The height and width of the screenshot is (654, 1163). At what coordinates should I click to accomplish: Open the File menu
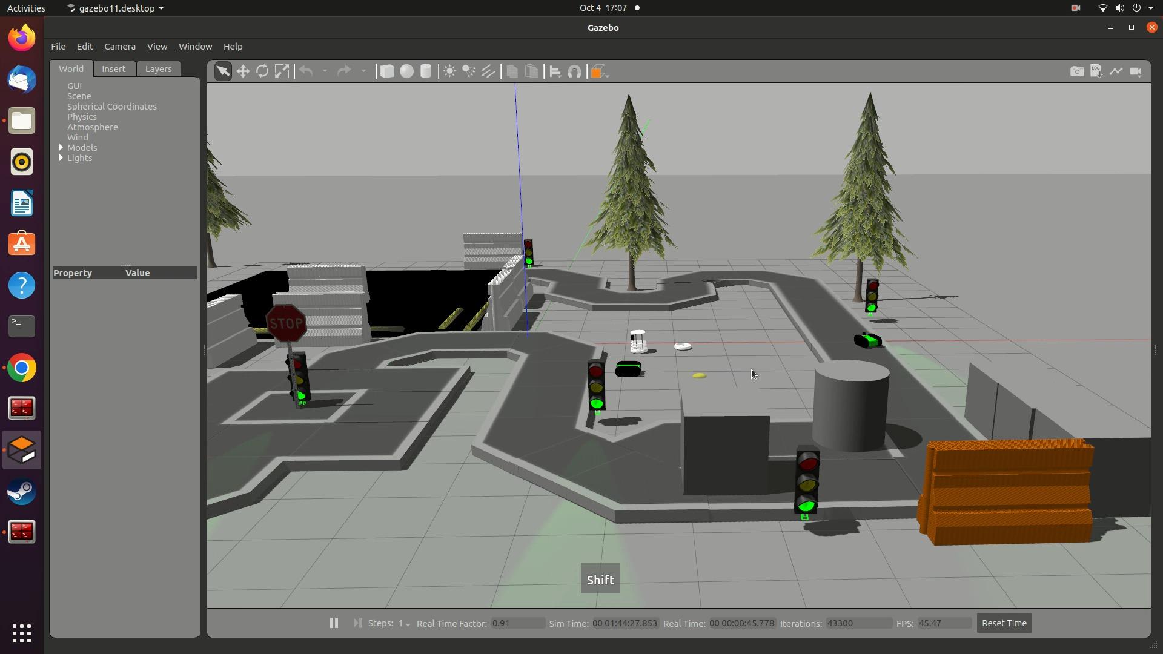tap(58, 47)
